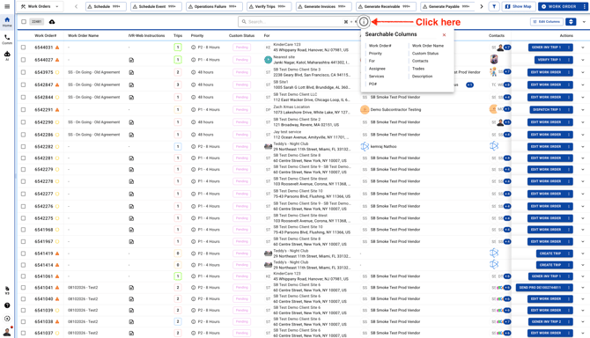Click status circle beside order 6542844
Viewport: 590px width, 338px height.
tap(57, 97)
